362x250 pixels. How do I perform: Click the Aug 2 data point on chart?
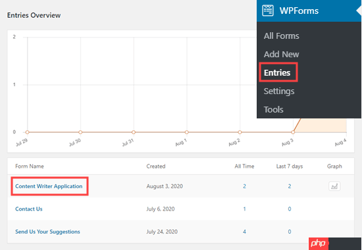(240, 132)
